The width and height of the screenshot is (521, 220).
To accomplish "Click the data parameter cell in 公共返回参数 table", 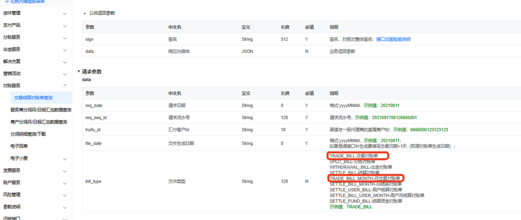I will coord(89,52).
